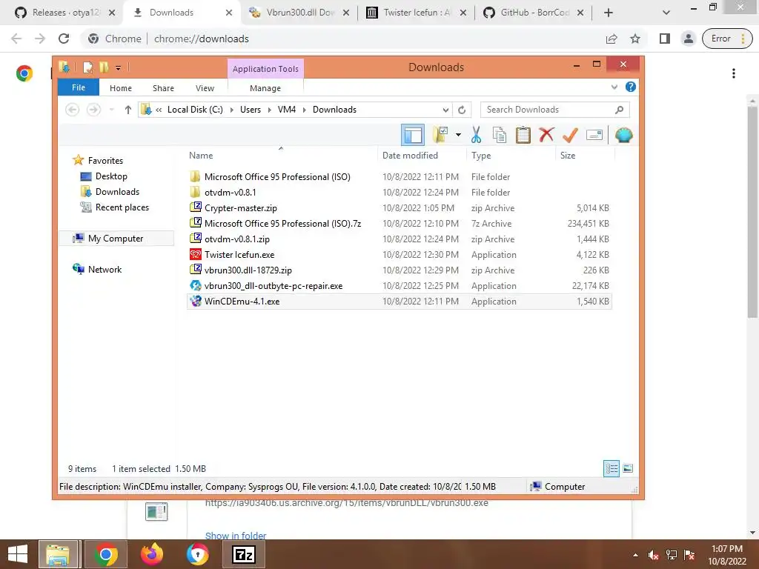The image size is (759, 569).
Task: Select VM4 in the address breadcrumb
Action: pos(287,110)
